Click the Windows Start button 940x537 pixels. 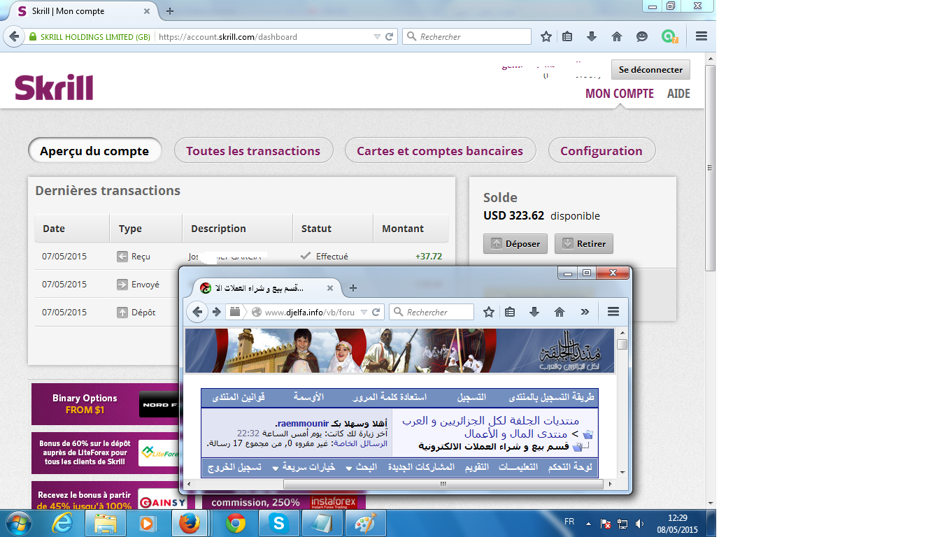(x=17, y=523)
